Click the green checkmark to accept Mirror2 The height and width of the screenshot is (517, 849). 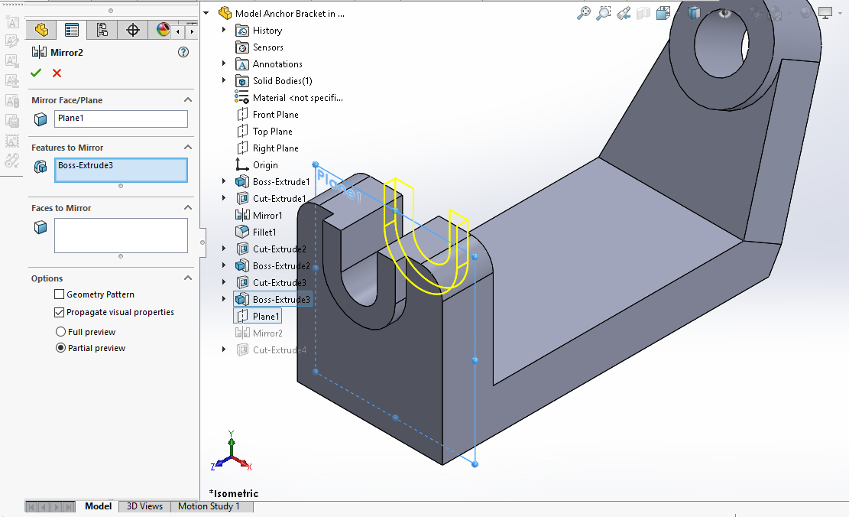click(36, 73)
